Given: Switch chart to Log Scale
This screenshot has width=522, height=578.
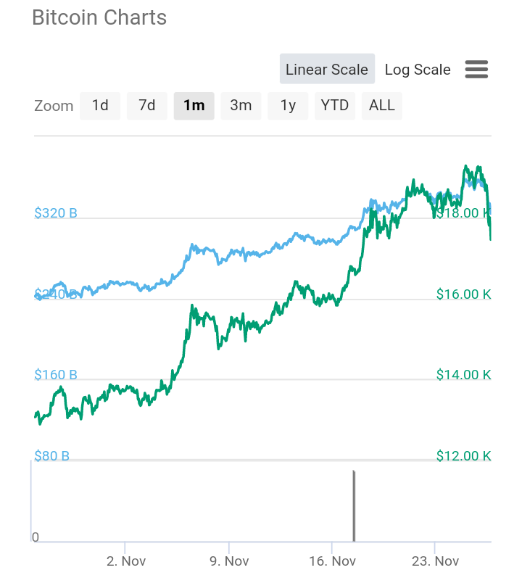Looking at the screenshot, I should [418, 70].
